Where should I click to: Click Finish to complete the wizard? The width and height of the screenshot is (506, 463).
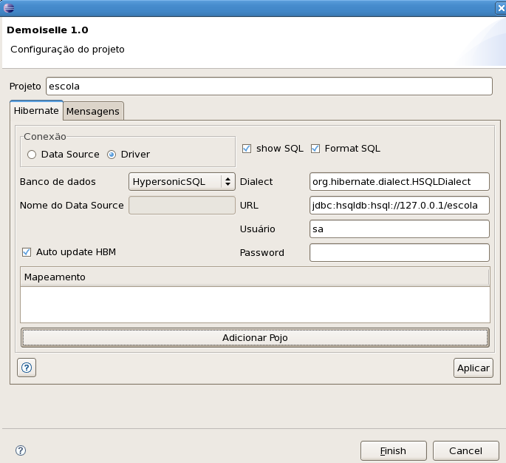(393, 450)
